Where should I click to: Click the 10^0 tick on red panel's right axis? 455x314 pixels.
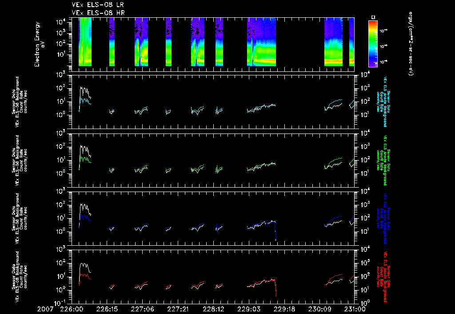(365, 303)
